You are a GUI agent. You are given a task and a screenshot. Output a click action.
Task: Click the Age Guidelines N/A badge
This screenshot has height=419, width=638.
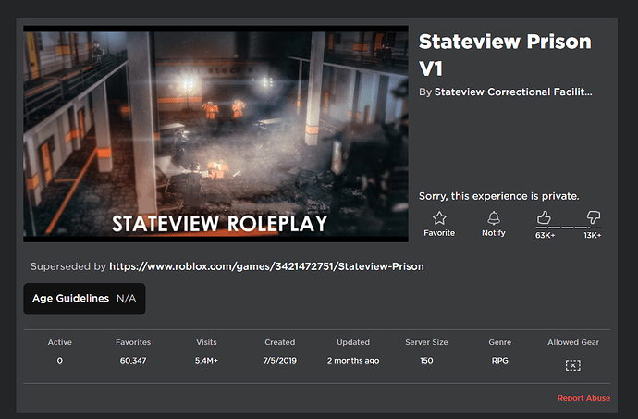click(84, 299)
